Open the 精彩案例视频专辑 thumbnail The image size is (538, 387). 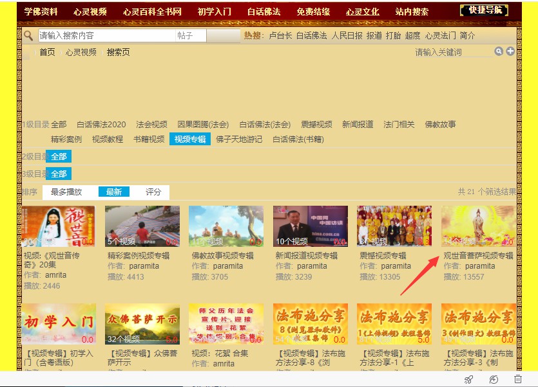click(142, 226)
